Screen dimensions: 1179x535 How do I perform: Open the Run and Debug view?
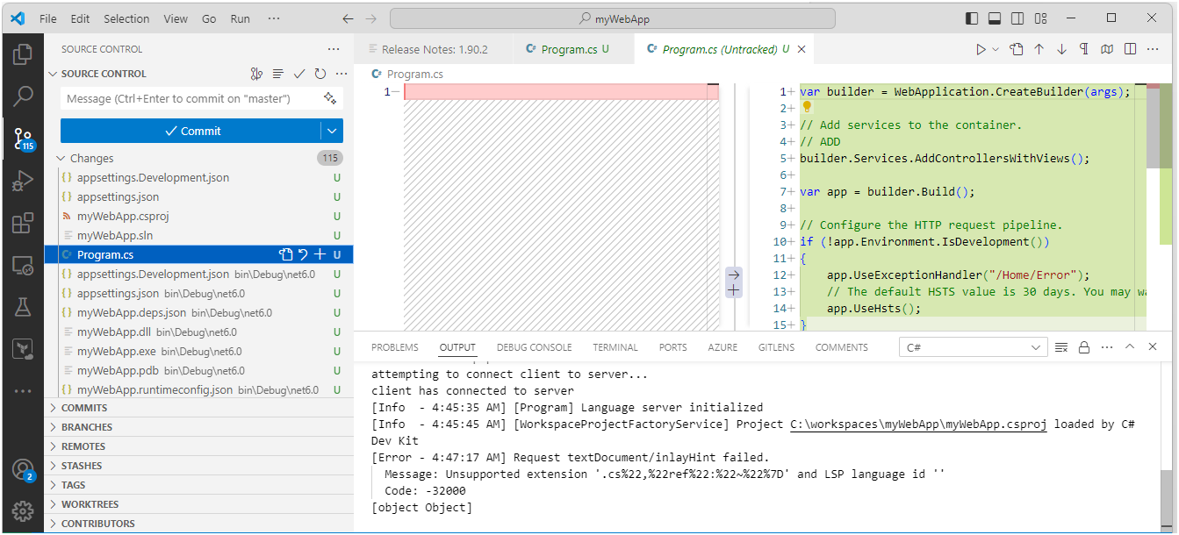(23, 181)
